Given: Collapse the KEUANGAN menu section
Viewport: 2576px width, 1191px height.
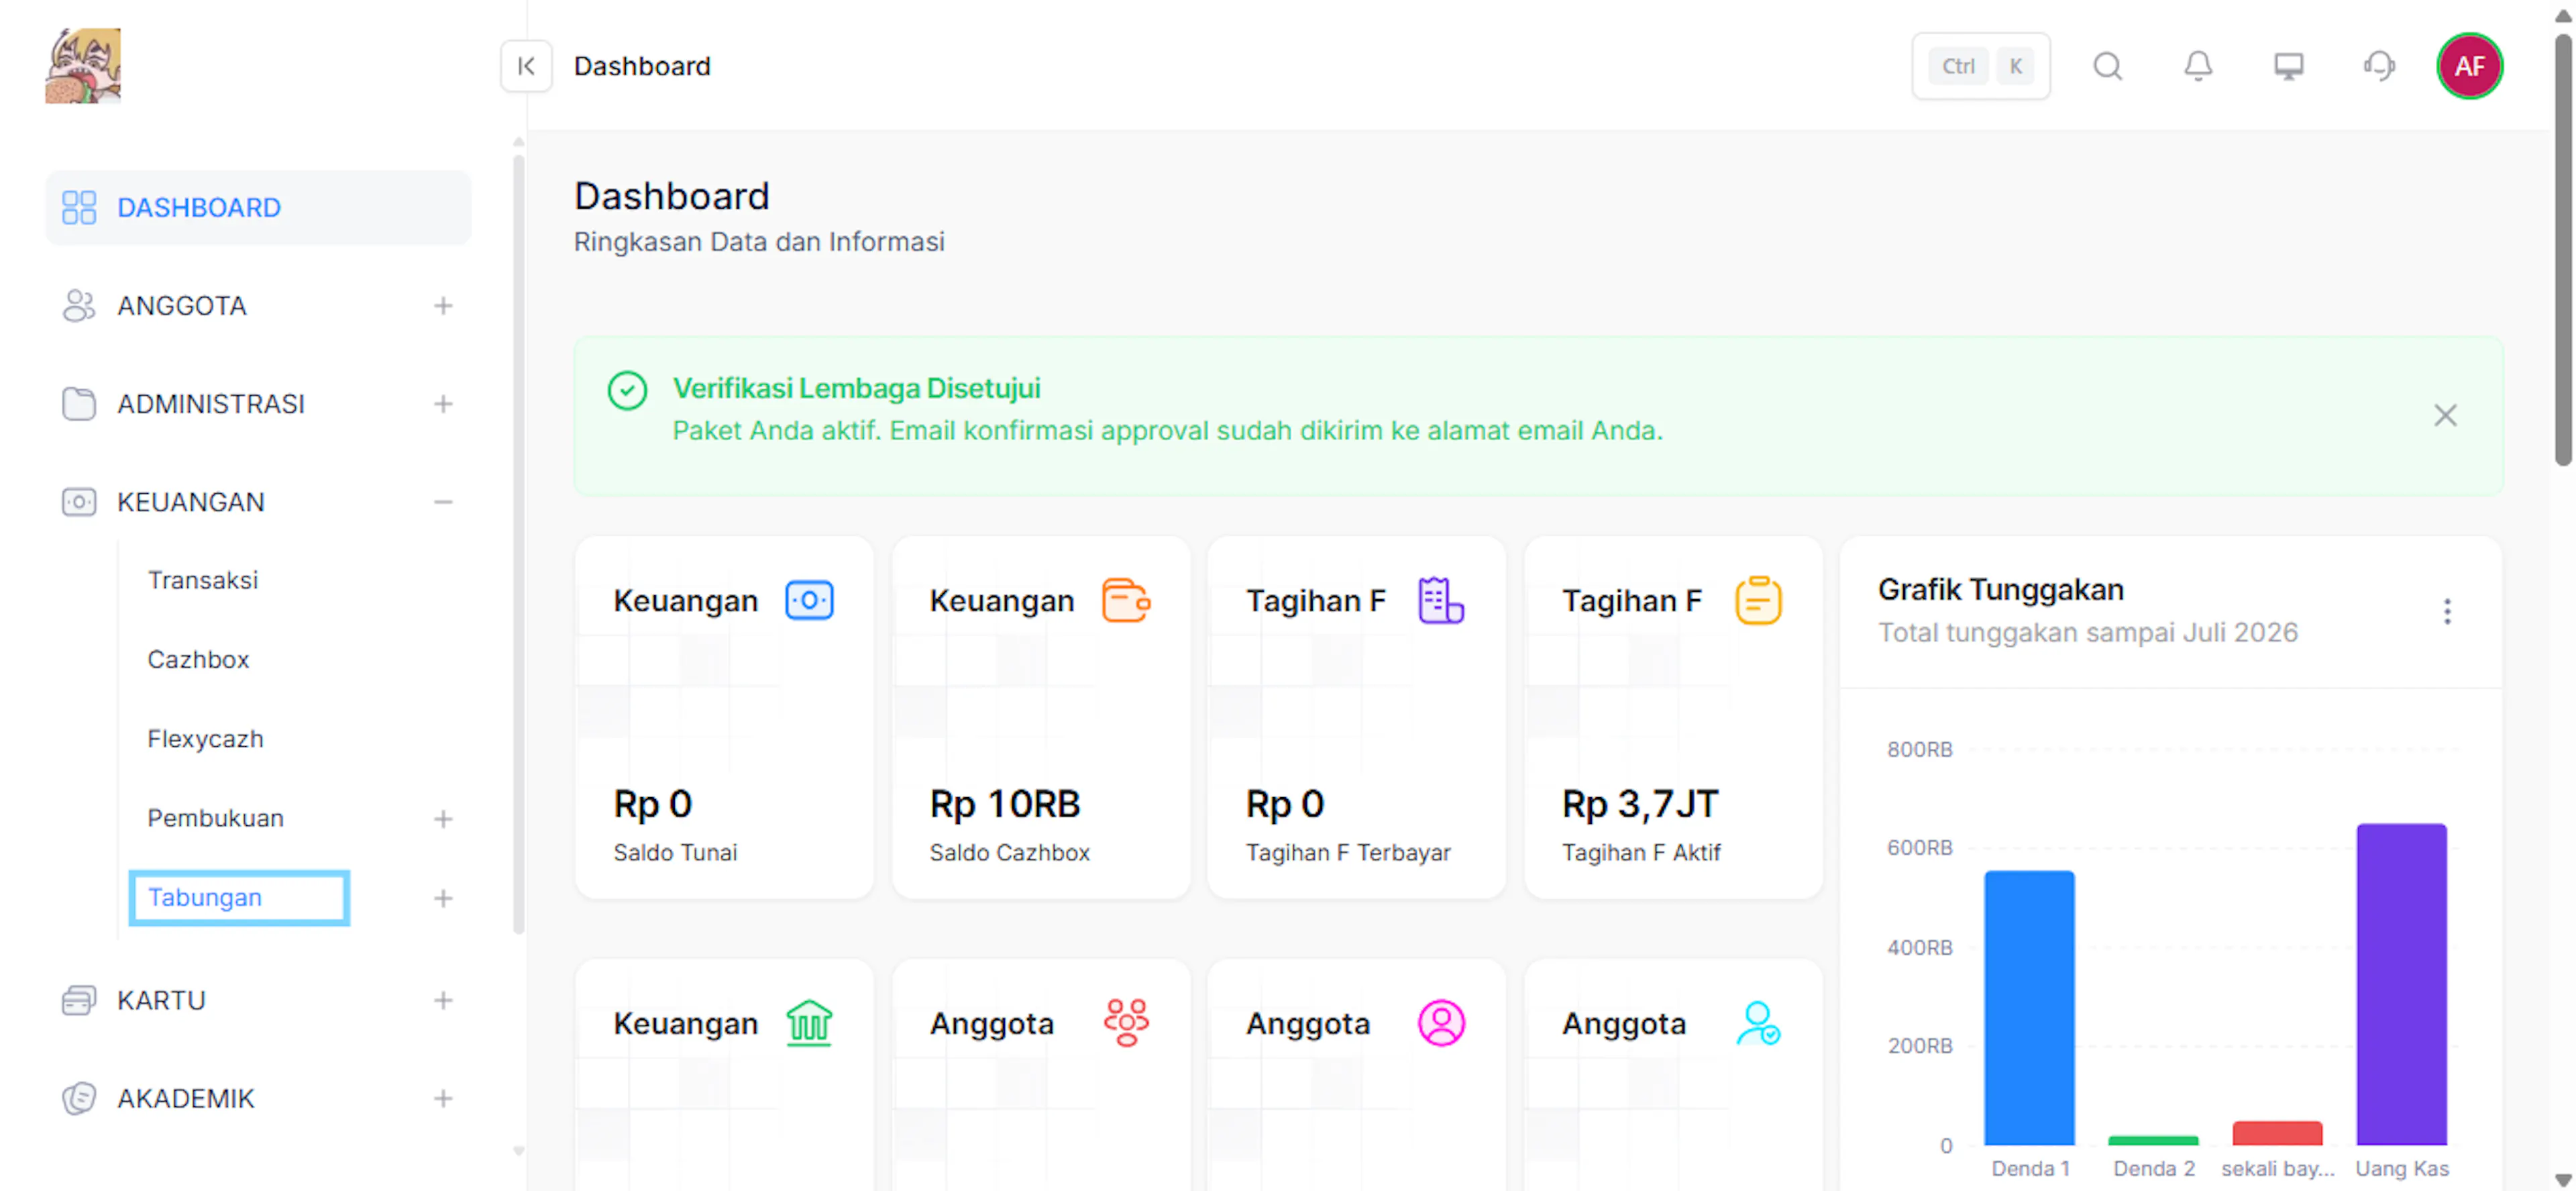Looking at the screenshot, I should 443,502.
